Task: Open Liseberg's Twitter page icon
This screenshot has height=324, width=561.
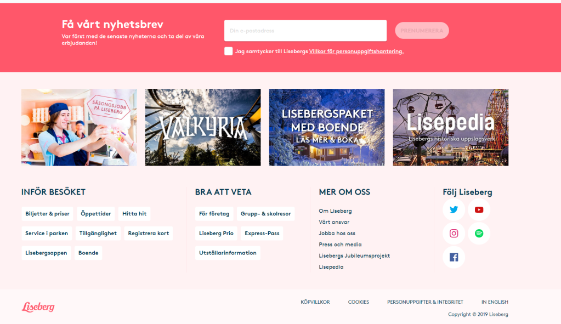Action: [454, 210]
